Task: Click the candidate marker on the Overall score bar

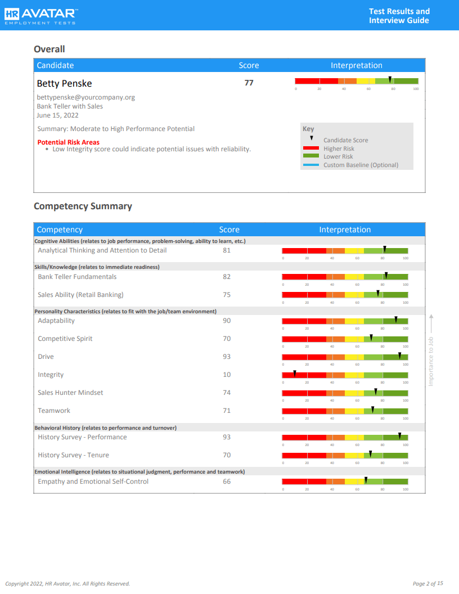Action: [x=390, y=79]
